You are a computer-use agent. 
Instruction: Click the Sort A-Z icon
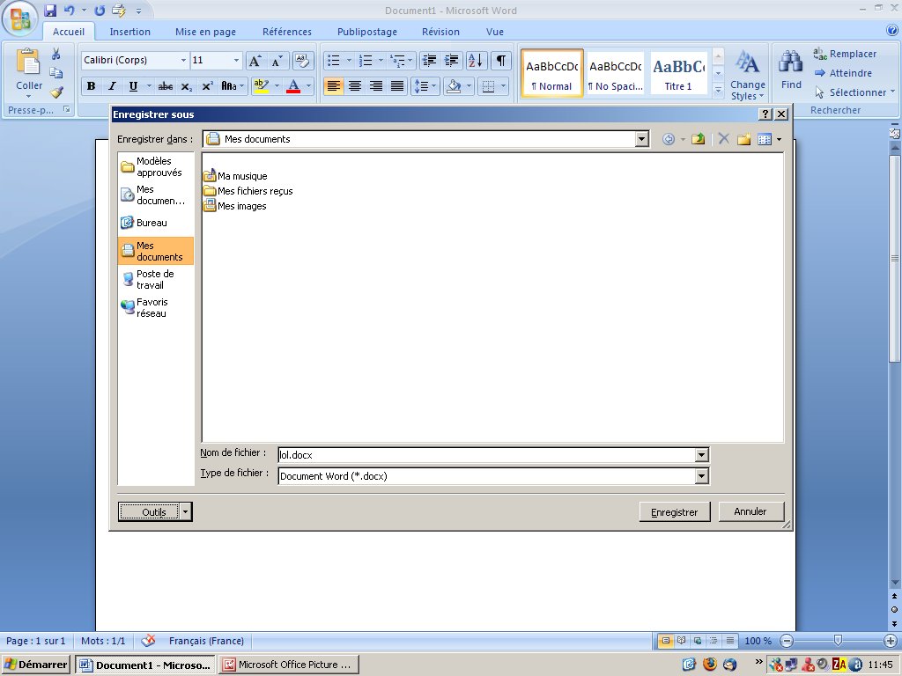(x=476, y=61)
